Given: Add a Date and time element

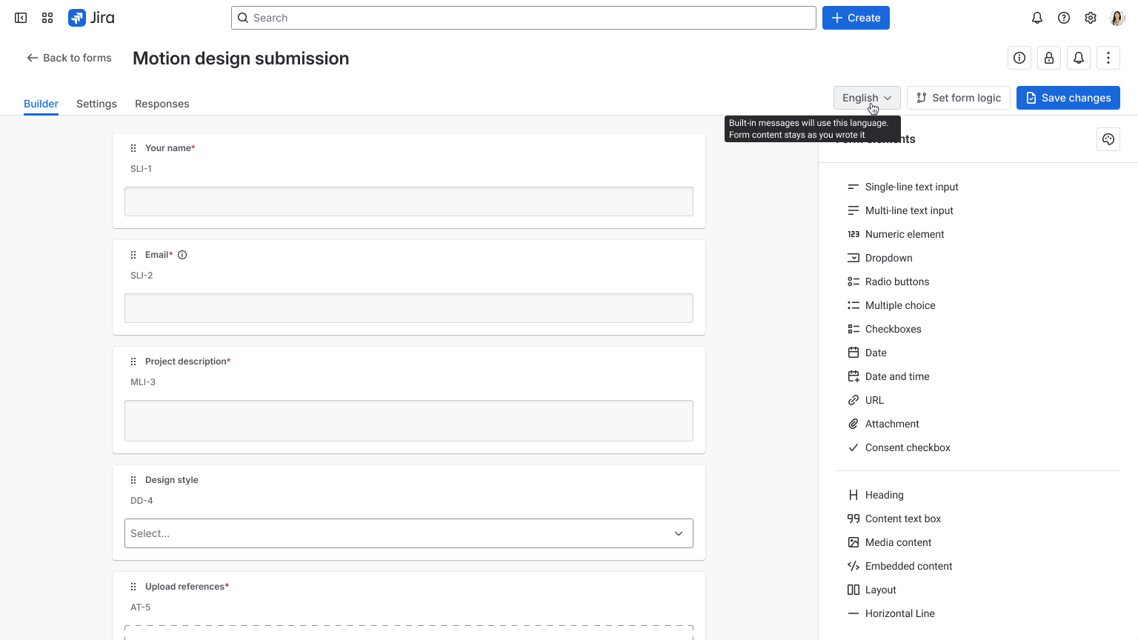Looking at the screenshot, I should (888, 376).
